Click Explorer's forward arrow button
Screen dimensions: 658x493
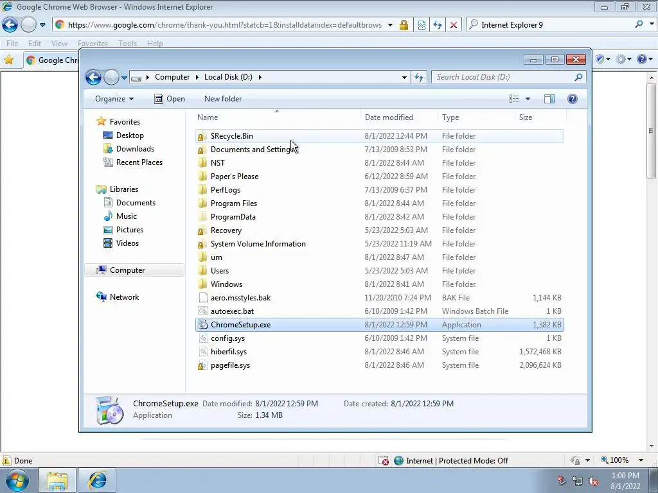coord(111,77)
